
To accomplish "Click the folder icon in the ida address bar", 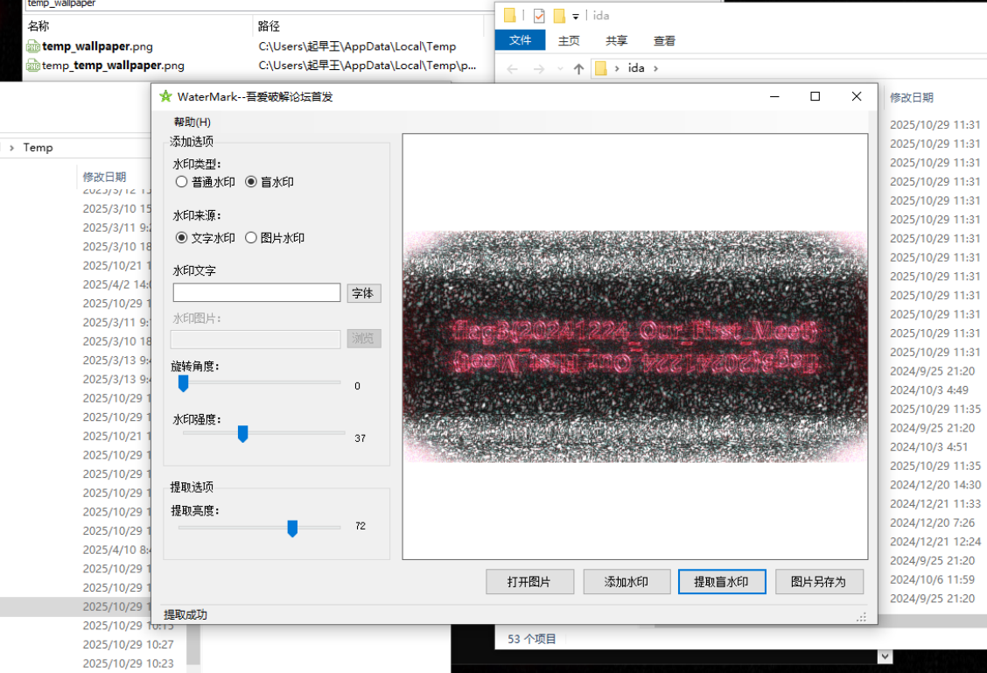I will click(x=600, y=68).
